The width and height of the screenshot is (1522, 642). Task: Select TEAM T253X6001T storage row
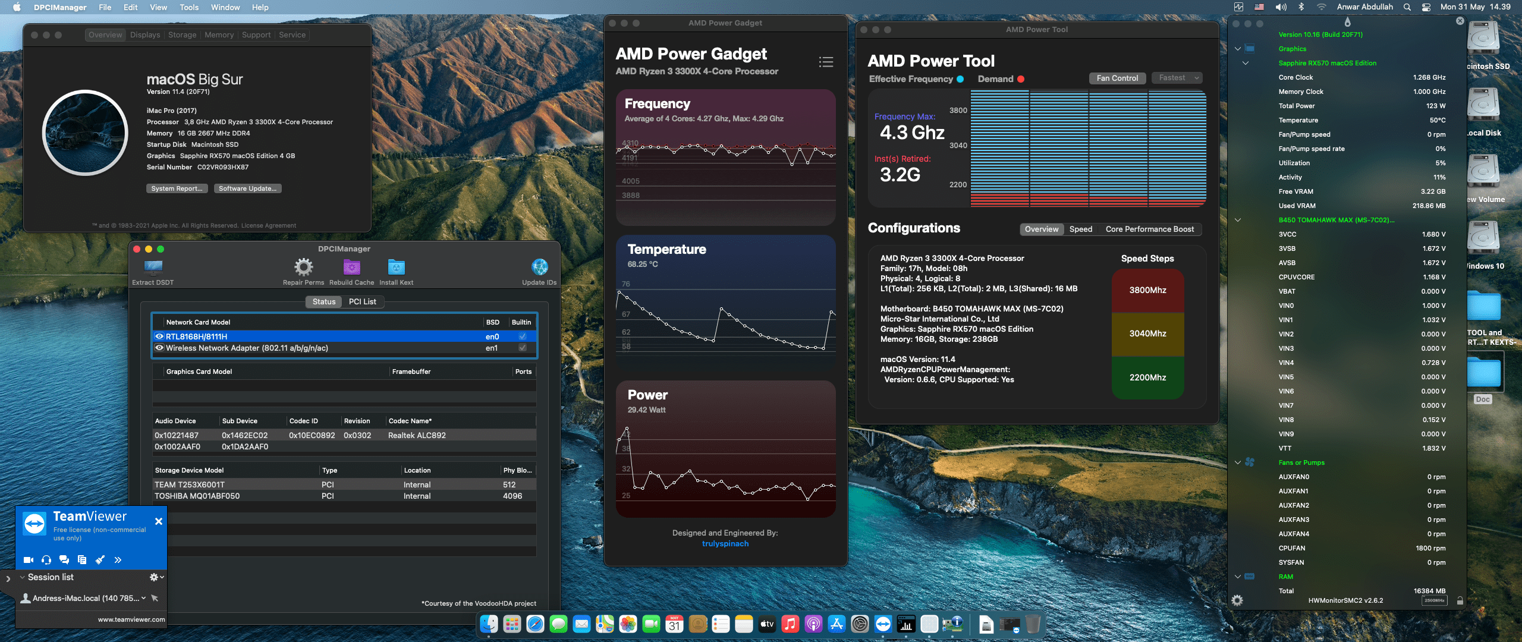[344, 484]
